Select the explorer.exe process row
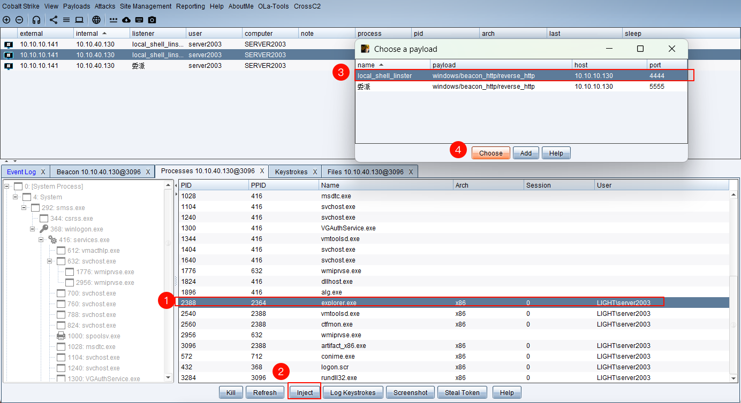Viewport: 741px width, 403px height. 453,303
